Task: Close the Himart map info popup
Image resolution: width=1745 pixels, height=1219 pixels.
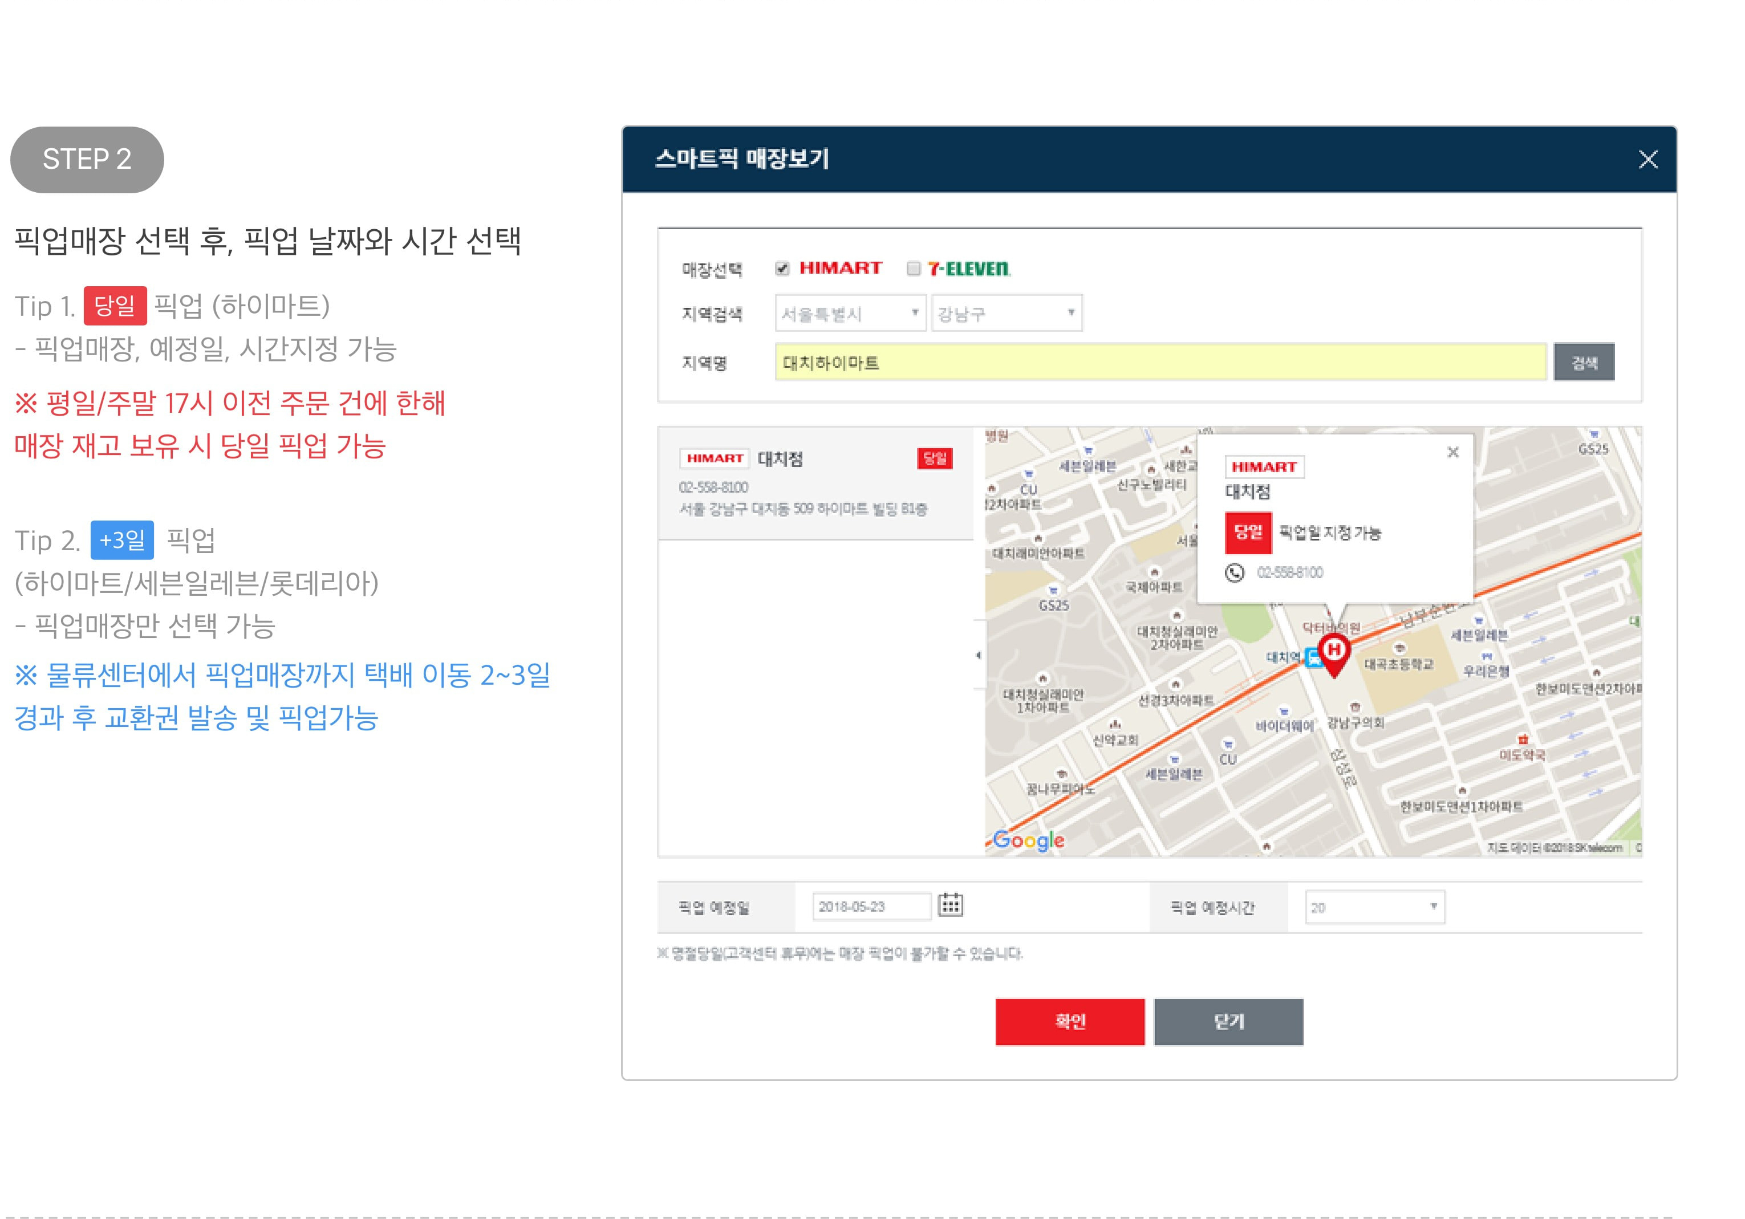Action: (1452, 452)
